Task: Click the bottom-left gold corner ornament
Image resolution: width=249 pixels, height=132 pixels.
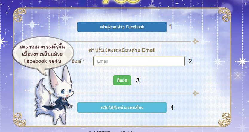Action: pyautogui.click(x=20, y=119)
